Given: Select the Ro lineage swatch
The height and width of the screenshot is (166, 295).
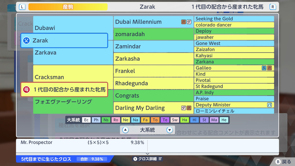Looking at the screenshot, I should pyautogui.click(x=116, y=120).
